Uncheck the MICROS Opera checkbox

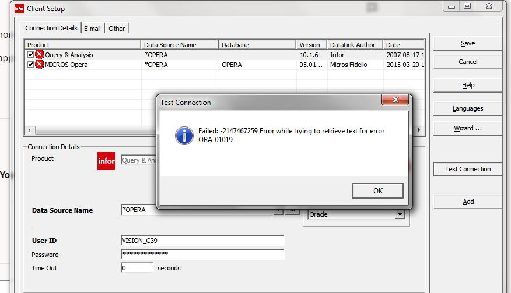tap(30, 65)
